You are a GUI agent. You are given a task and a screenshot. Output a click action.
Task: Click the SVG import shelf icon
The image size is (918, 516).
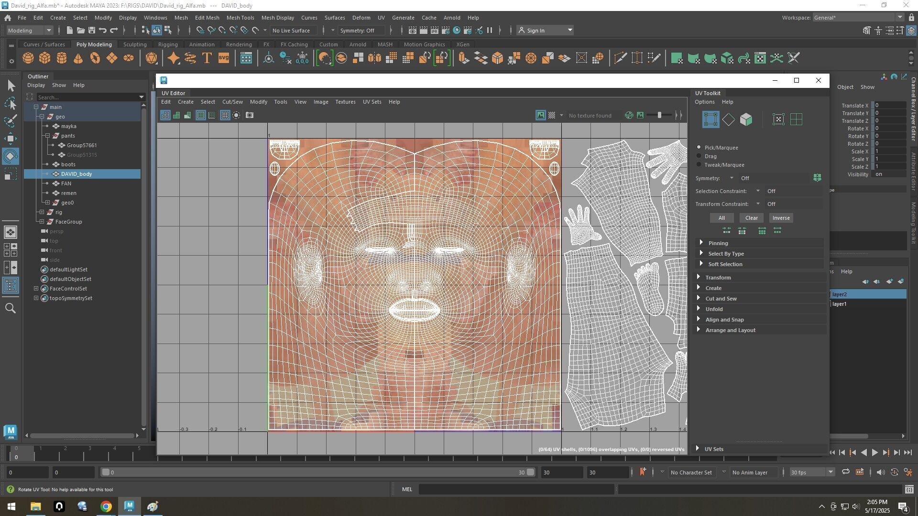[x=224, y=58]
